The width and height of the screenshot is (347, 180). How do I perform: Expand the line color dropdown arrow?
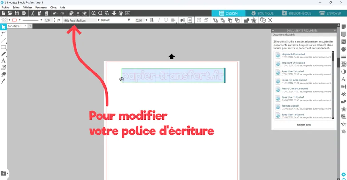(x=20, y=20)
